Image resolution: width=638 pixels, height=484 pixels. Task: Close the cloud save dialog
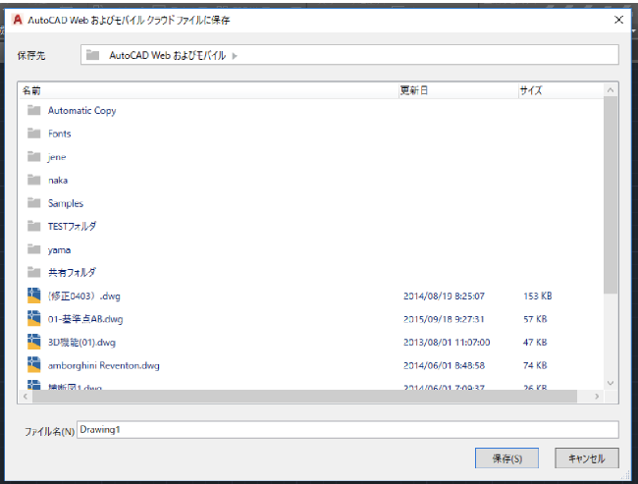618,20
